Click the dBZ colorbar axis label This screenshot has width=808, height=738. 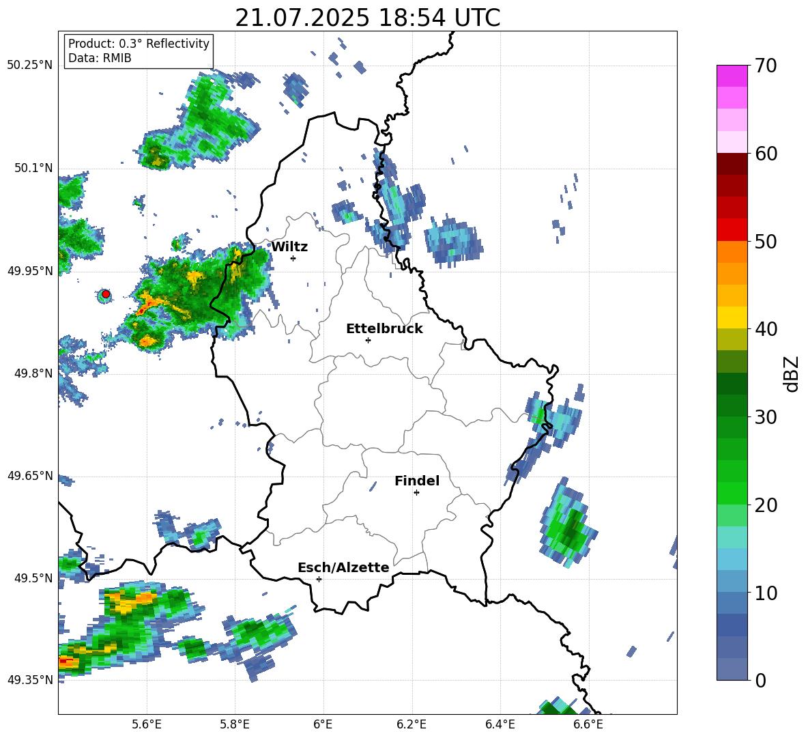click(x=792, y=373)
